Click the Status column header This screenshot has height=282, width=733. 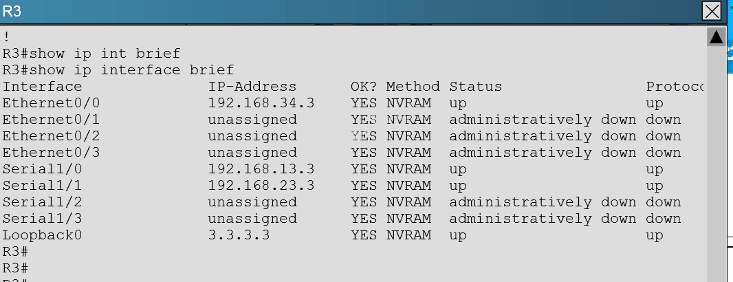click(x=475, y=87)
